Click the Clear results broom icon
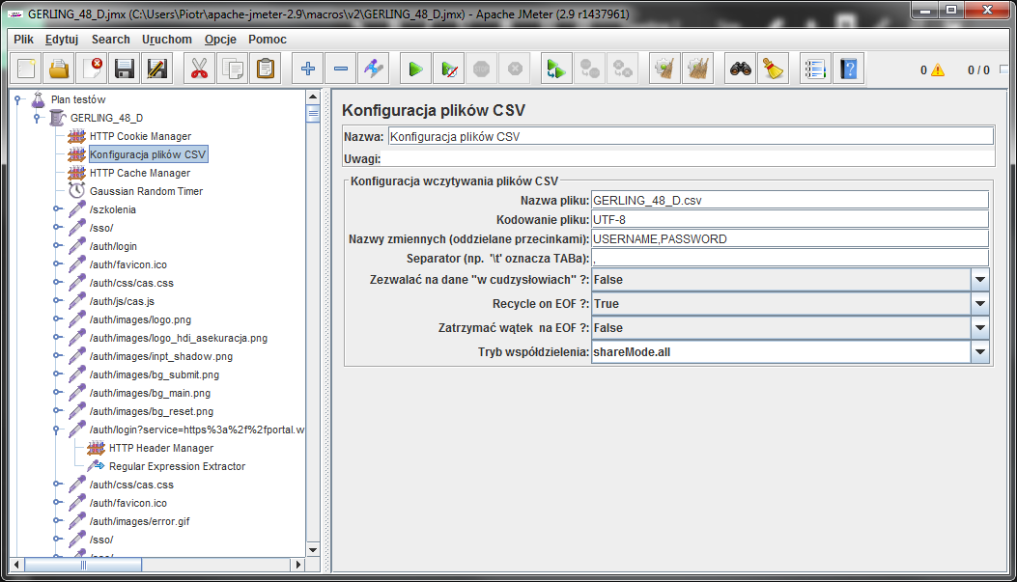 [x=664, y=69]
